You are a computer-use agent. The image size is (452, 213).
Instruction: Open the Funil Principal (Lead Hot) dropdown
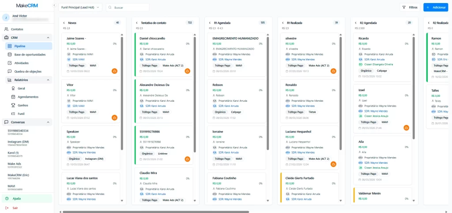pyautogui.click(x=80, y=7)
